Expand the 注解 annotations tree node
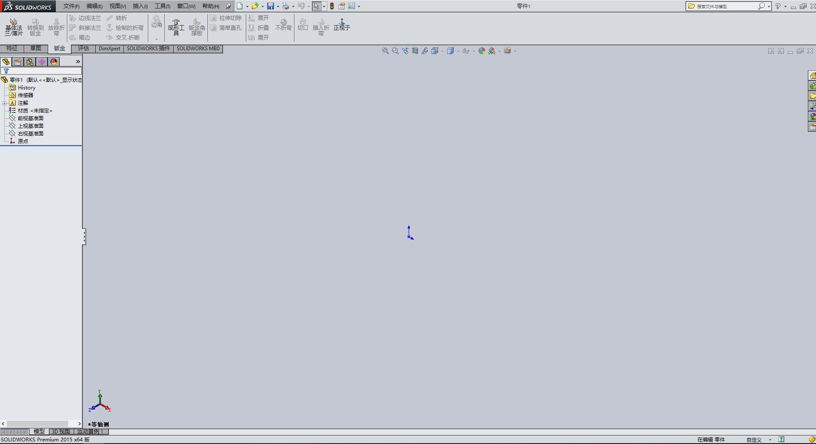This screenshot has height=444, width=816. tap(4, 103)
